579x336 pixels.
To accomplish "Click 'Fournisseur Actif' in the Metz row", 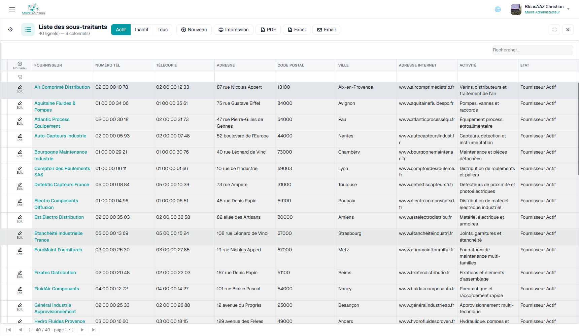I will (538, 250).
